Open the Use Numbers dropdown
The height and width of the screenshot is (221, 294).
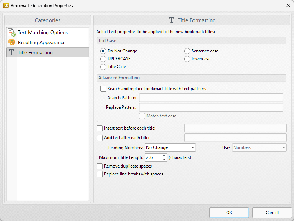point(259,147)
